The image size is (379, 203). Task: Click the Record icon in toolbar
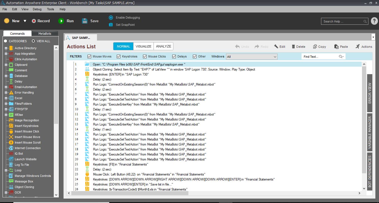click(x=34, y=21)
